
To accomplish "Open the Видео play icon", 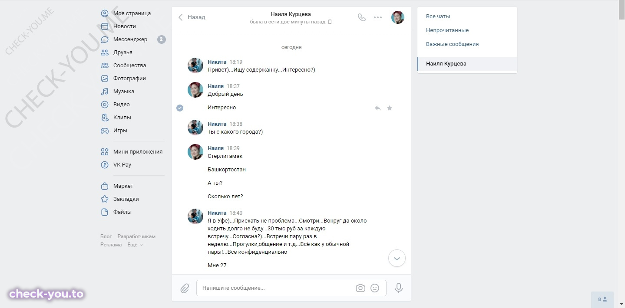I will click(x=105, y=105).
